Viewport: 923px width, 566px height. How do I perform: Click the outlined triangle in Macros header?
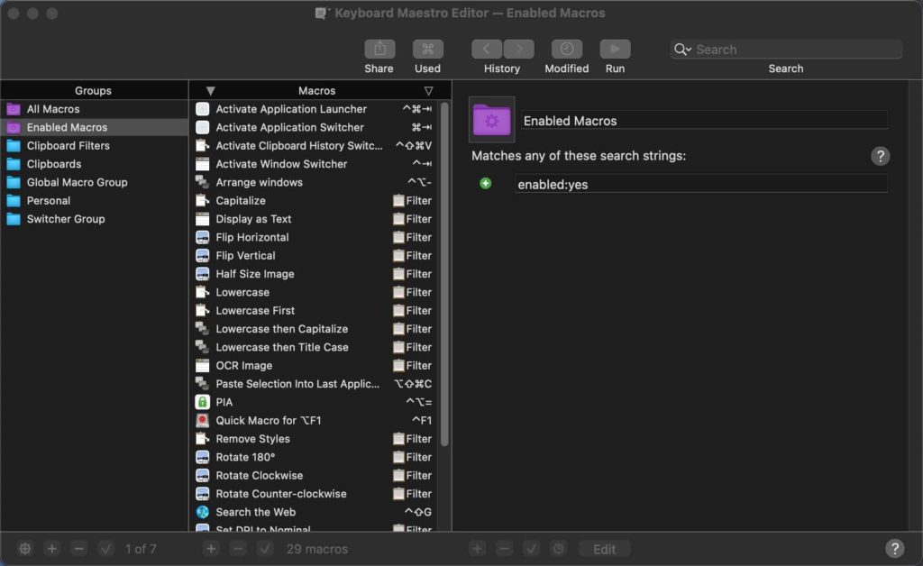point(428,91)
